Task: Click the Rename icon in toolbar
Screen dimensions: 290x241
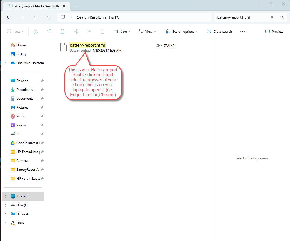Action: (x=76, y=31)
